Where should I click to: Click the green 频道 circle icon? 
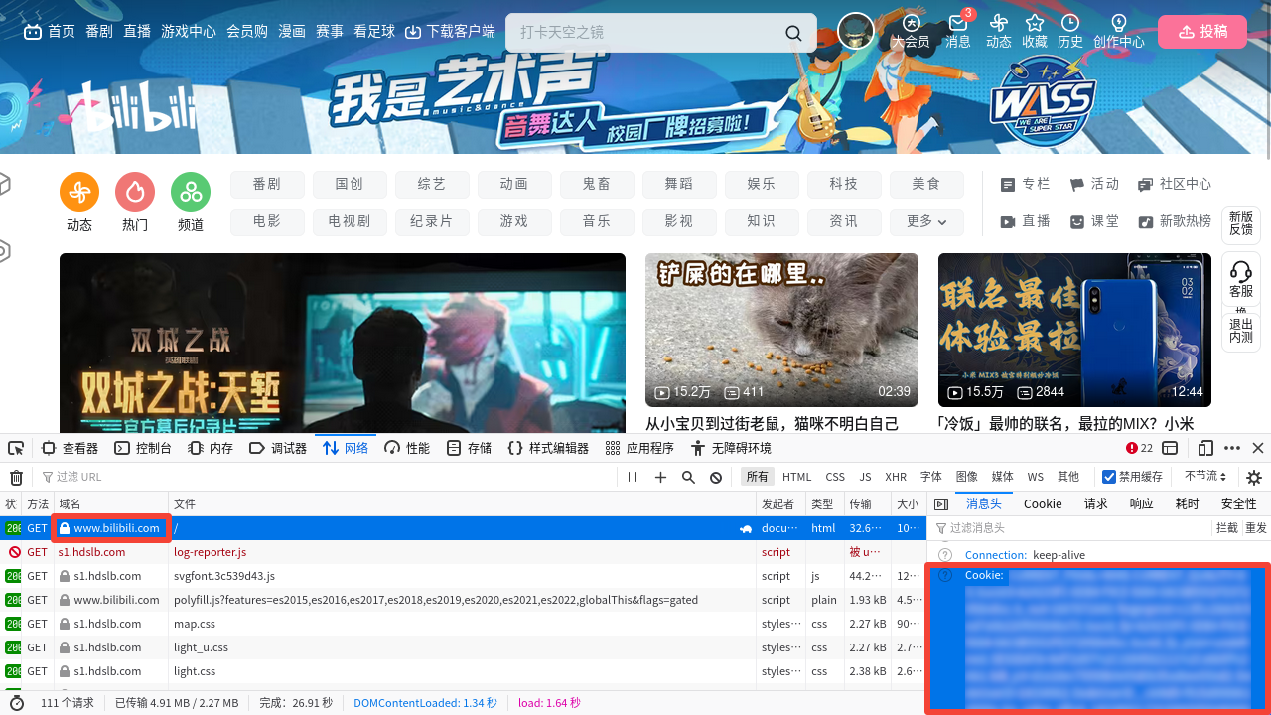191,192
